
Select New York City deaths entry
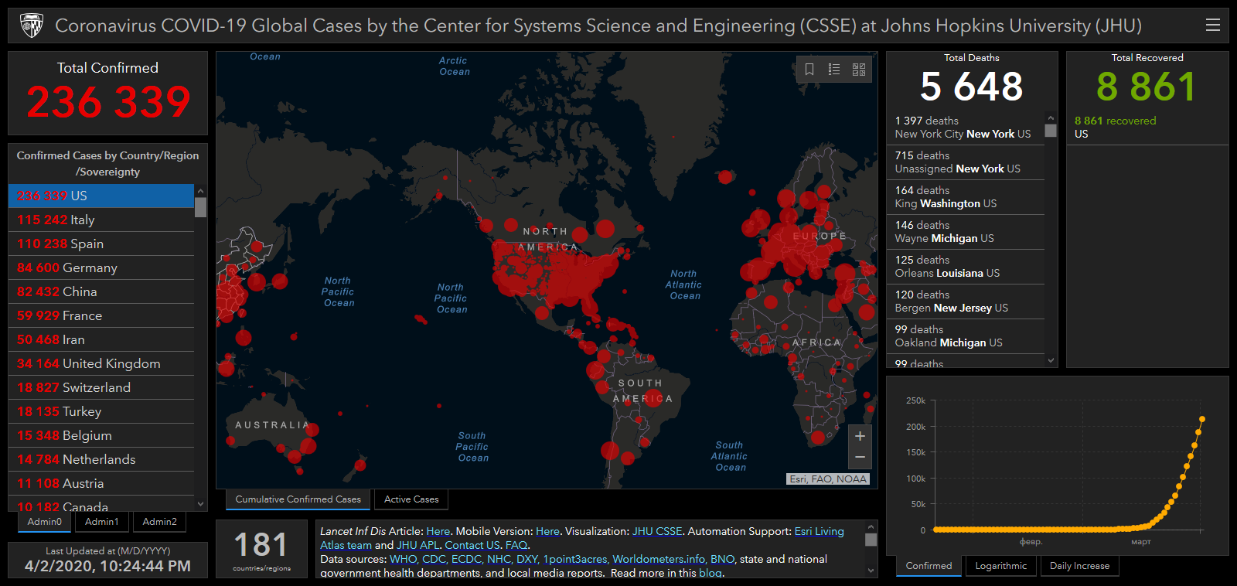pyautogui.click(x=966, y=128)
